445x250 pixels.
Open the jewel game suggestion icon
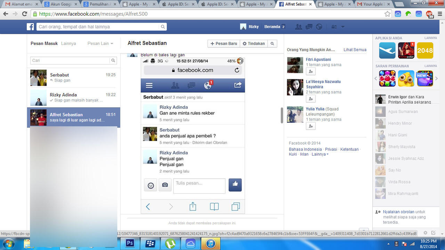(x=387, y=78)
